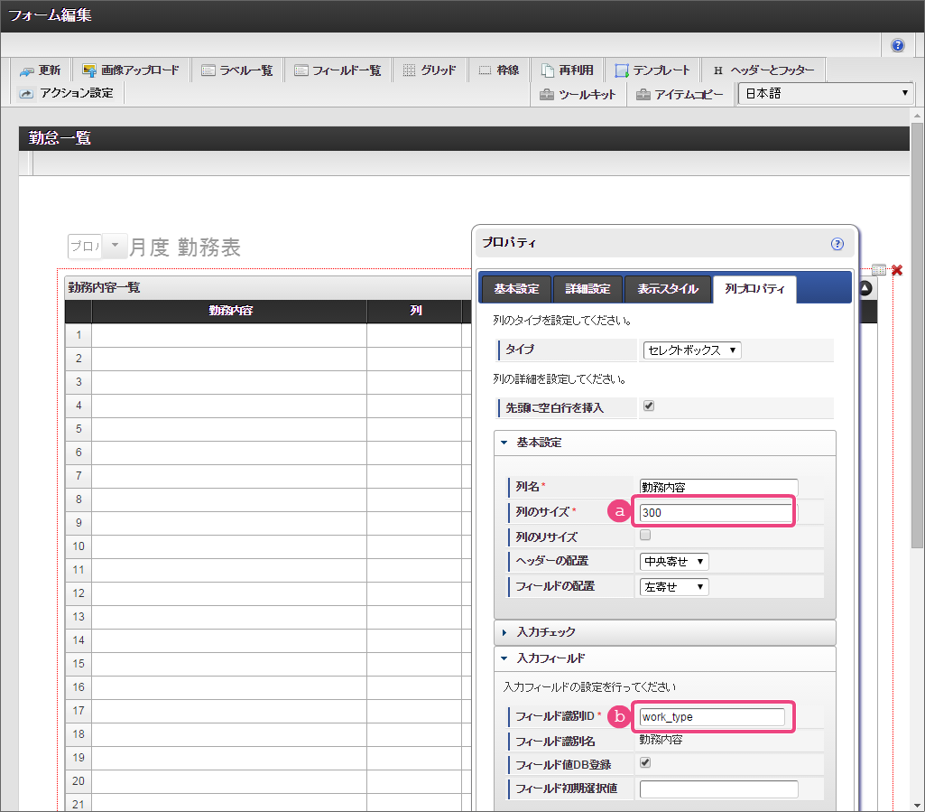Expand the 入力チェック section
Image resolution: width=925 pixels, height=812 pixels.
pos(545,632)
